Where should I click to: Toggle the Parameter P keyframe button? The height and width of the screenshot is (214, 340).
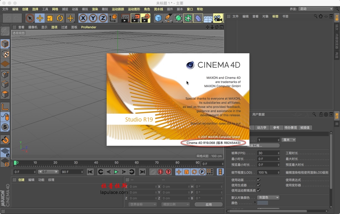point(202,172)
